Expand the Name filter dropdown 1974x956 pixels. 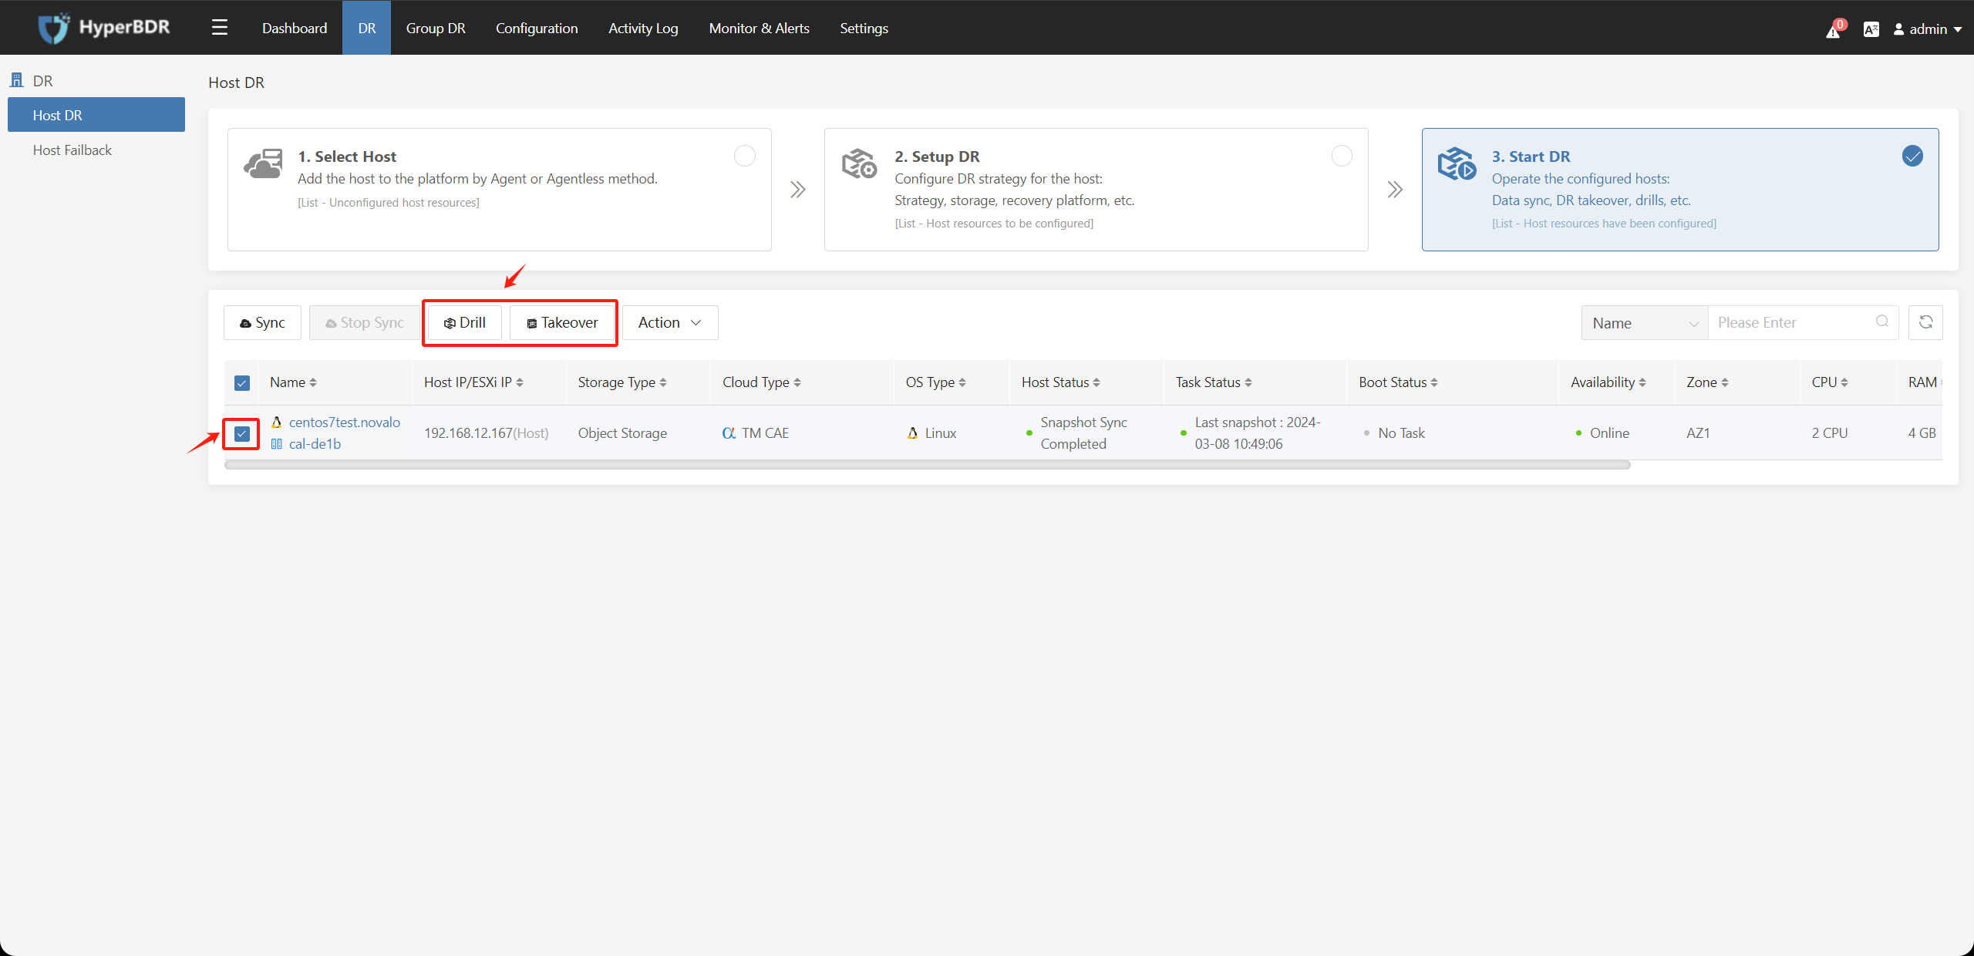click(1643, 322)
